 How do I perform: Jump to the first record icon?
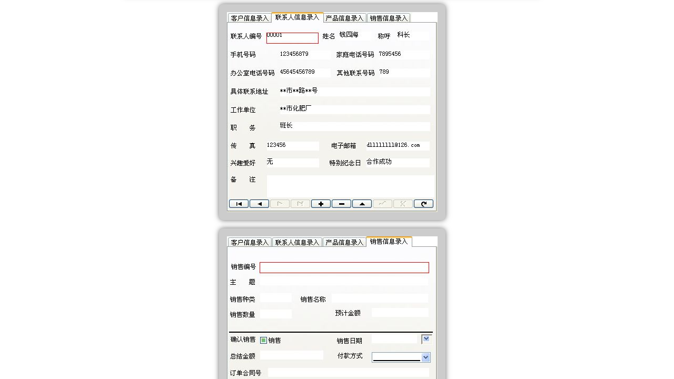coord(239,203)
